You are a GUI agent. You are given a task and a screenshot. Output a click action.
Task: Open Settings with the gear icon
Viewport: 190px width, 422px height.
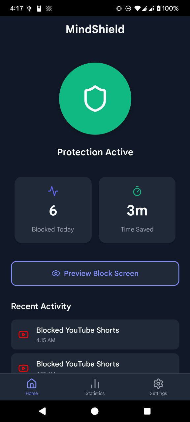point(158,383)
